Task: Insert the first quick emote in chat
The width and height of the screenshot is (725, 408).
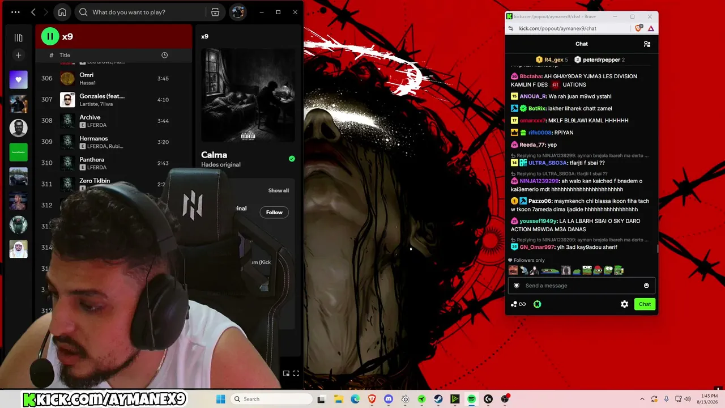Action: click(513, 270)
